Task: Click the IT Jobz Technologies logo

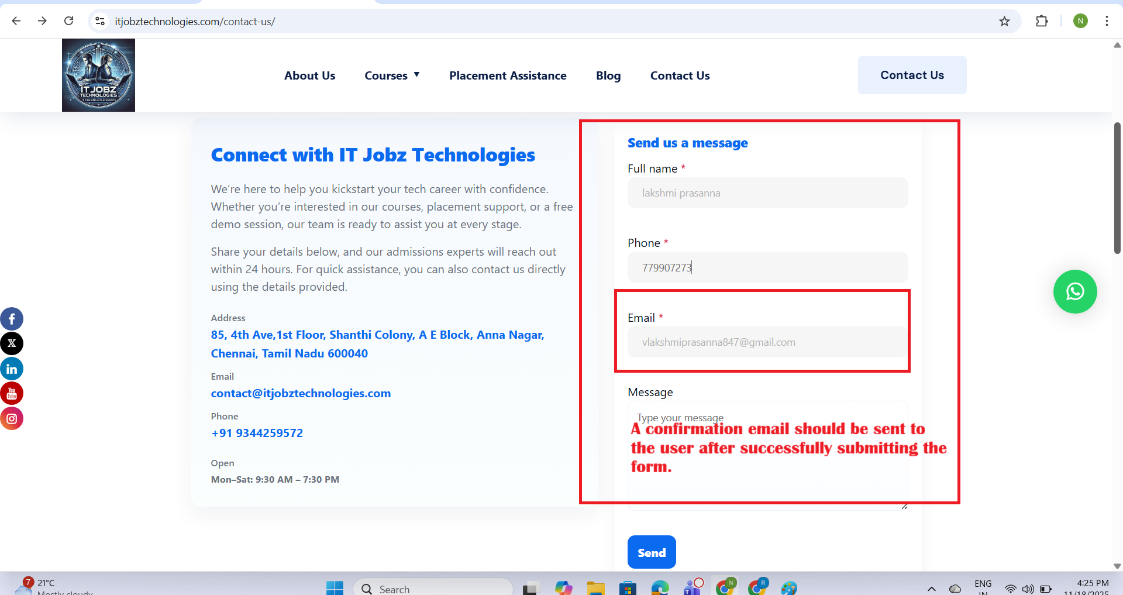Action: pos(98,75)
